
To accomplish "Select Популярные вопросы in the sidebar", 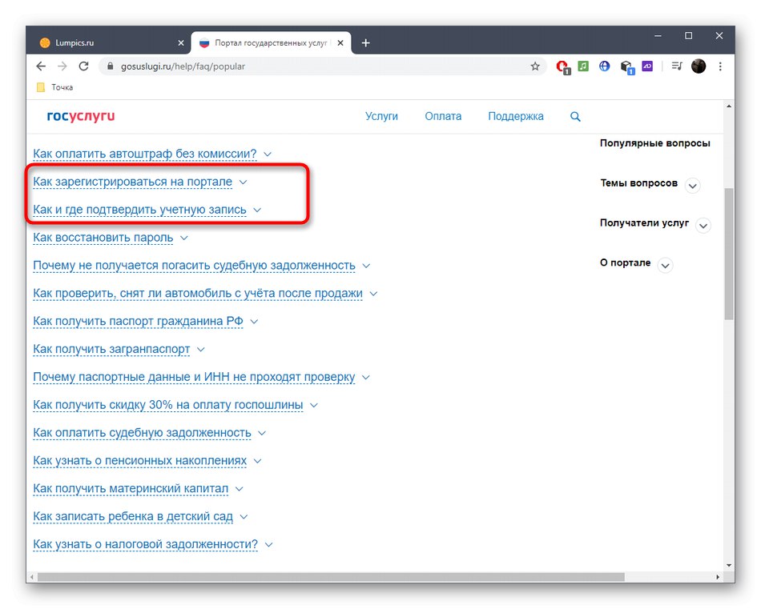I will tap(654, 143).
